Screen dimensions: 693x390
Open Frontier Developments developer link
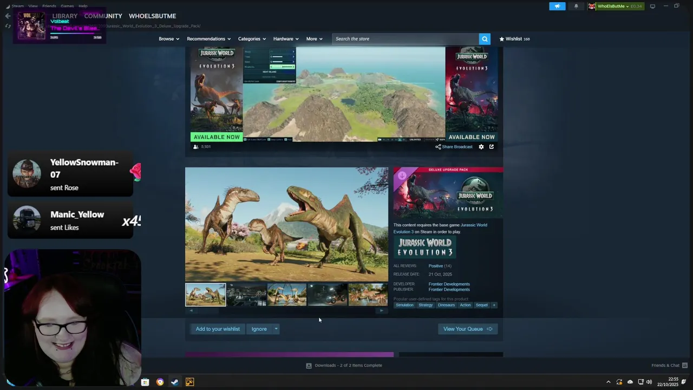tap(449, 284)
